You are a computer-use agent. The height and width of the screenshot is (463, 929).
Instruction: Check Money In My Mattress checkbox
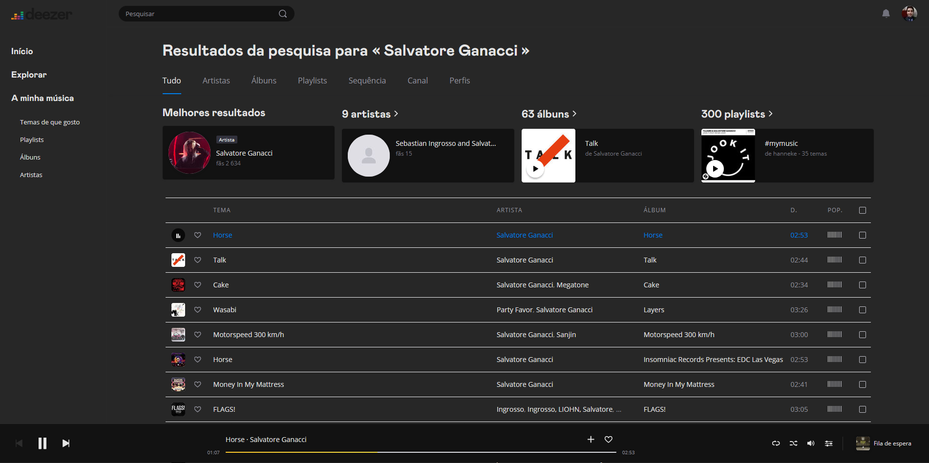863,384
